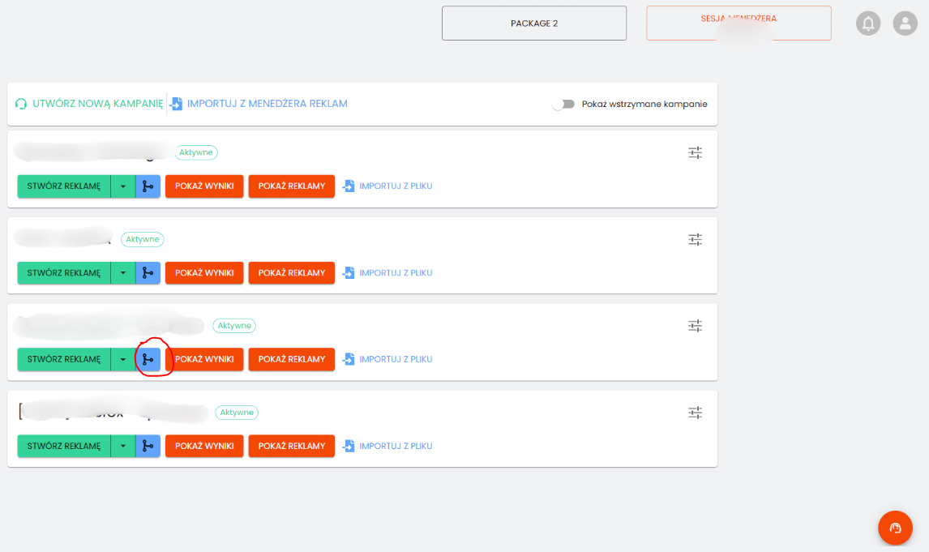Screen dimensions: 929x552
Task: Open settings sliders icon for first campaign
Action: pyautogui.click(x=695, y=152)
